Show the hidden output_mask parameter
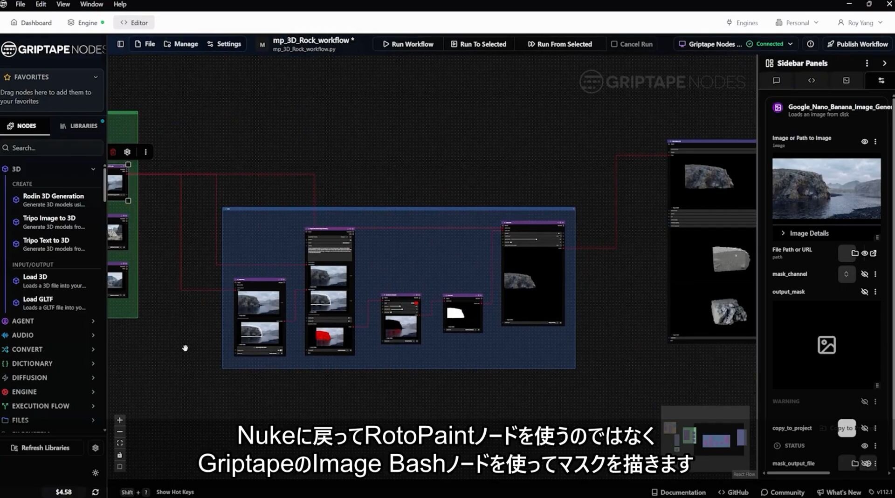Screen dimensions: 895x498 (865, 292)
